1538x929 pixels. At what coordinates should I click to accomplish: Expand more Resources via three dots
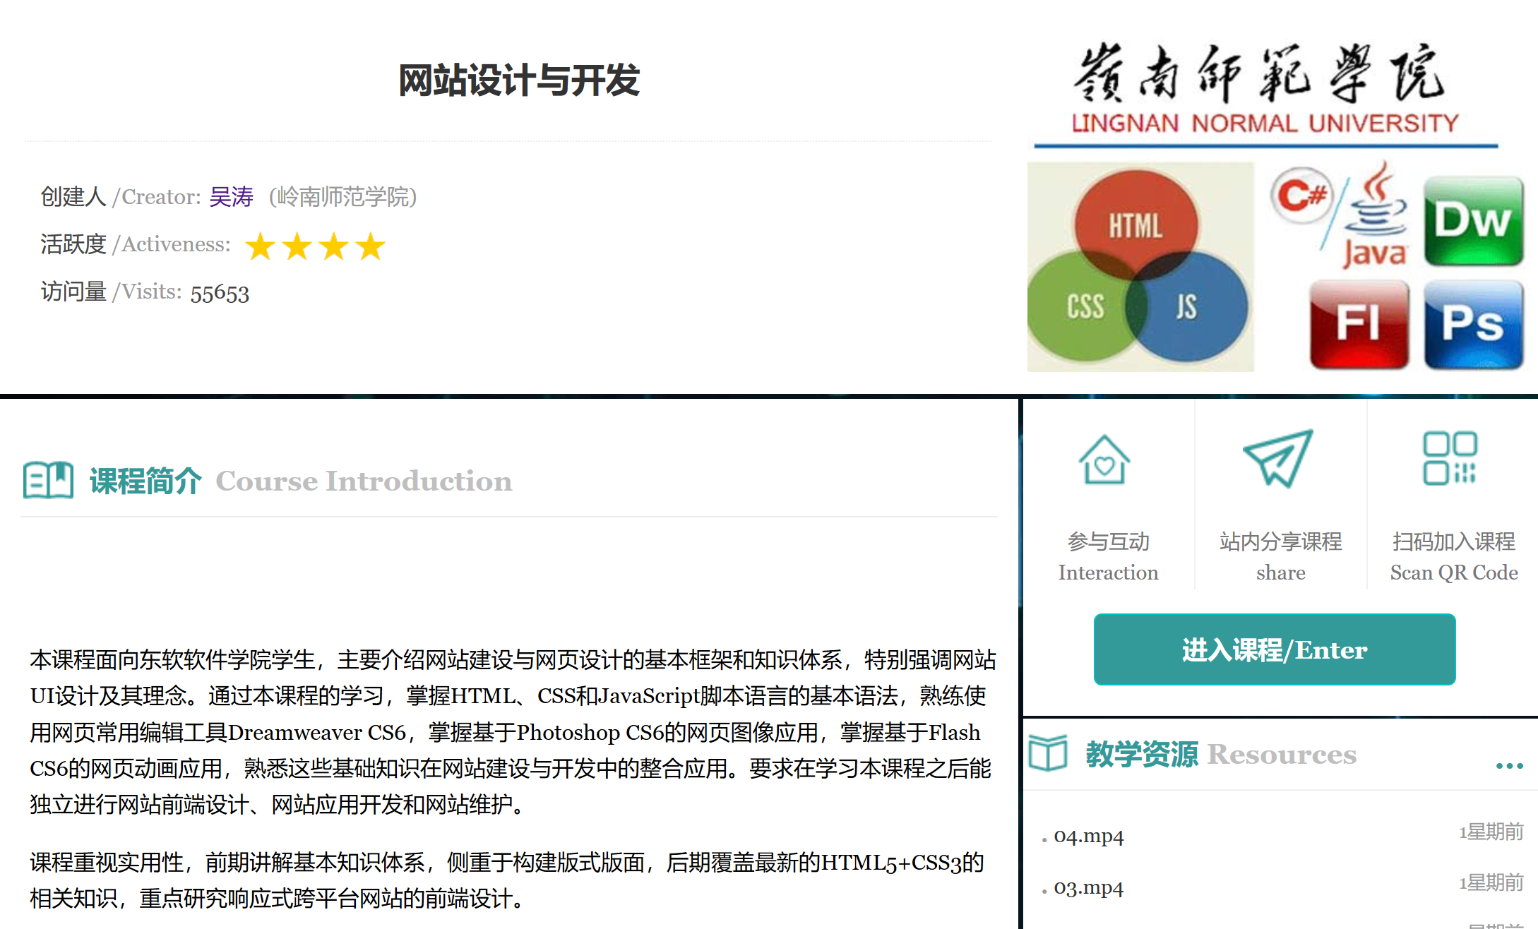point(1509,766)
